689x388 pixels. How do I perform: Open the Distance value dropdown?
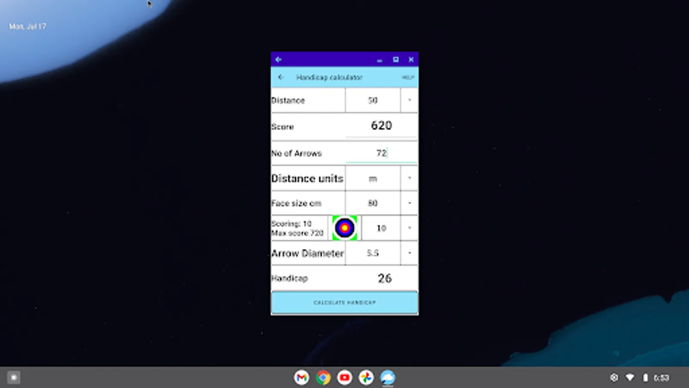[x=409, y=100]
